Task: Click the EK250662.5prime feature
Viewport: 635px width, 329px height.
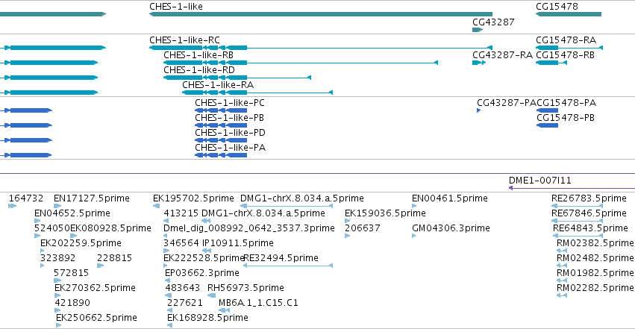Action: (x=59, y=325)
